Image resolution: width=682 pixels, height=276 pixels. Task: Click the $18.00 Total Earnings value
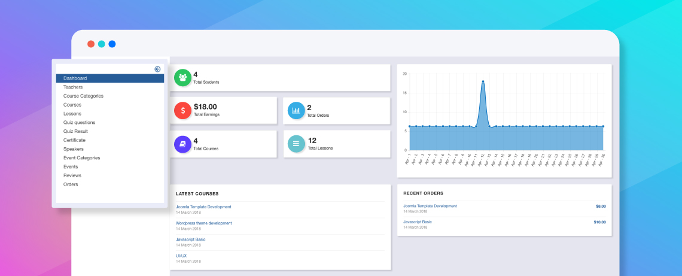(205, 107)
